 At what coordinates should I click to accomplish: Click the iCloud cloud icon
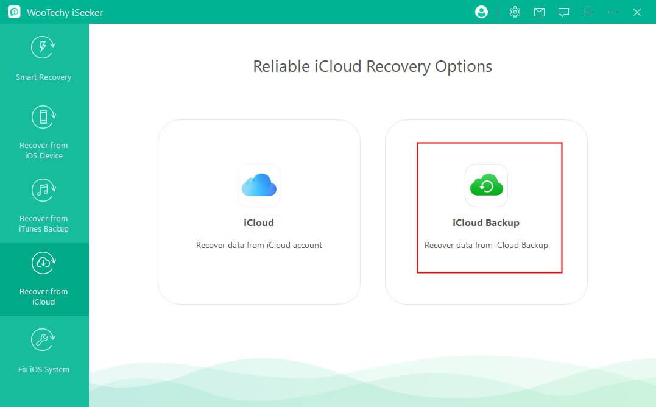point(258,186)
